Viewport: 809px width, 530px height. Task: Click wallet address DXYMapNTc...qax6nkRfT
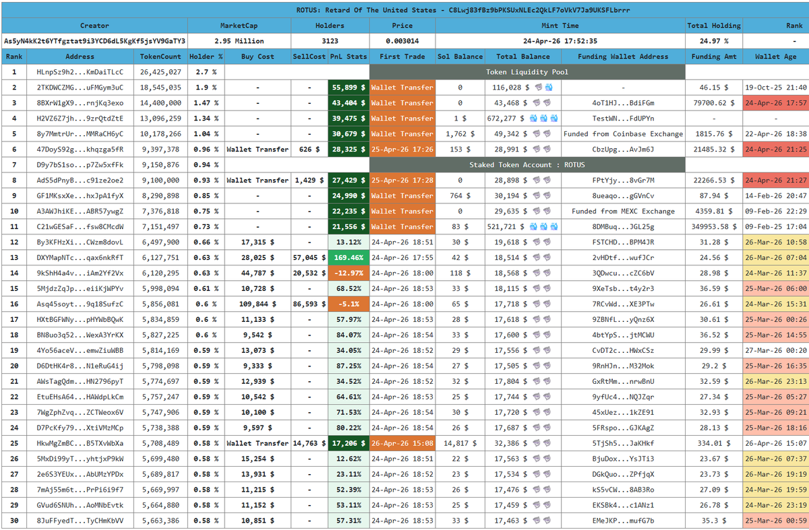pos(80,258)
